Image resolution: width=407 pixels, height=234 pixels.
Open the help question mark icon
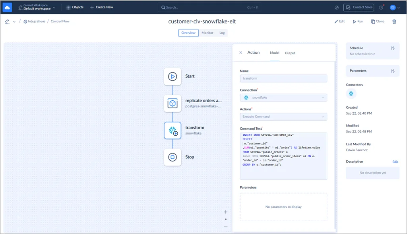pos(381,8)
